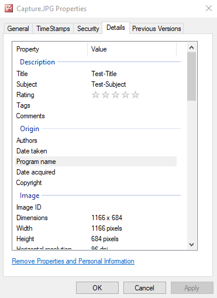
Task: Edit the Title value Test-Title
Action: 104,74
